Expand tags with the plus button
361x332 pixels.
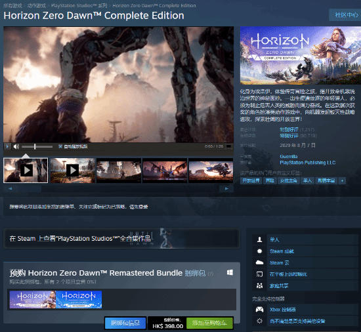342,180
